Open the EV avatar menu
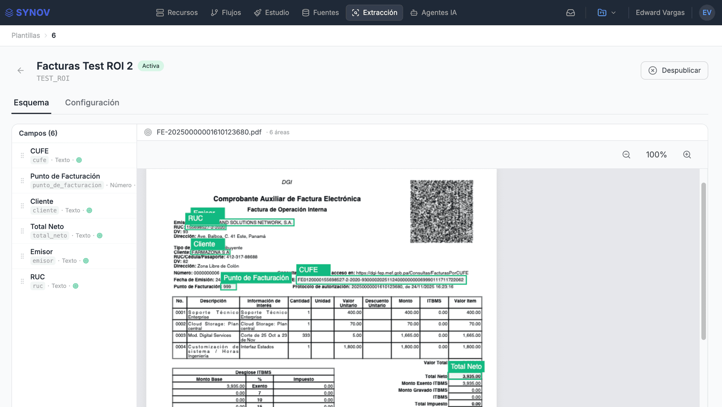Screen dimensions: 722x407 (707, 12)
